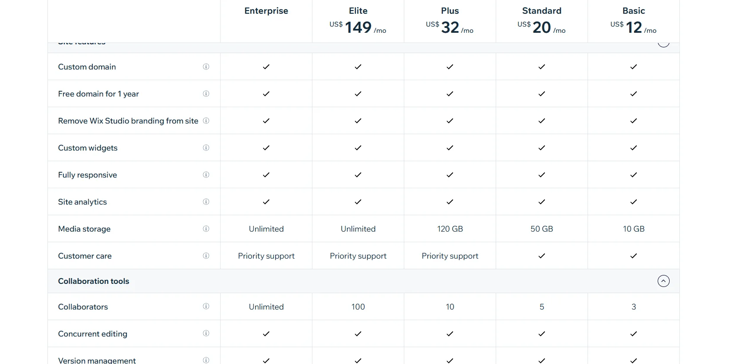Click the Site analytics info icon
This screenshot has width=734, height=364.
(x=206, y=202)
